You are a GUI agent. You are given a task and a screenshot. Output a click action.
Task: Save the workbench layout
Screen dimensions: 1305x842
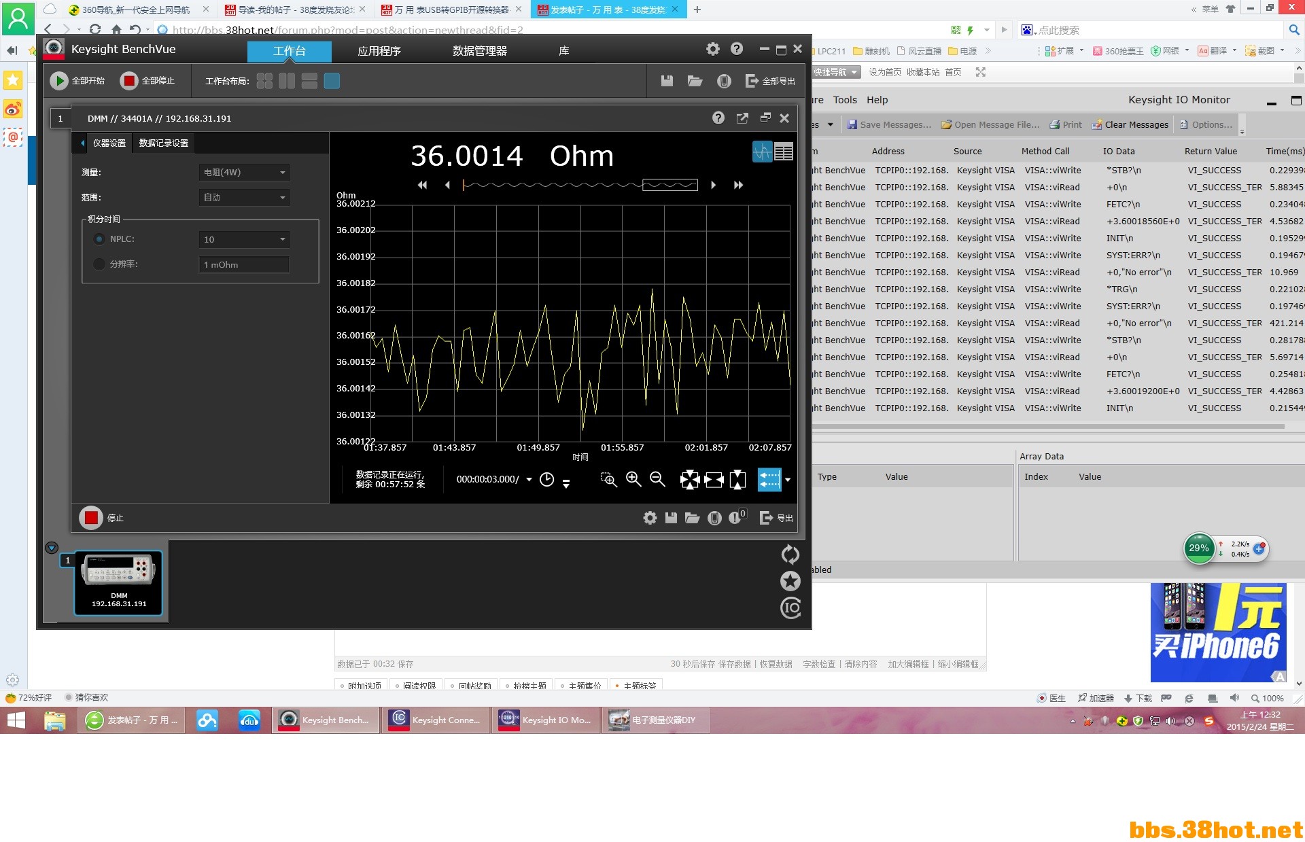[x=667, y=81]
